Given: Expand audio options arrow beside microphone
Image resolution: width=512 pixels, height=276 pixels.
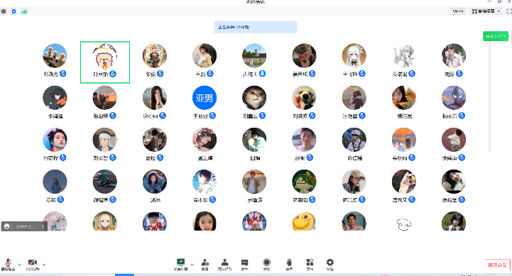Looking at the screenshot, I should coord(20,265).
